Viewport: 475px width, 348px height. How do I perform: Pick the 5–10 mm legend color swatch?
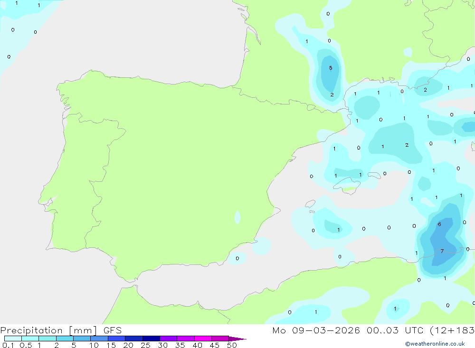[x=82, y=339]
